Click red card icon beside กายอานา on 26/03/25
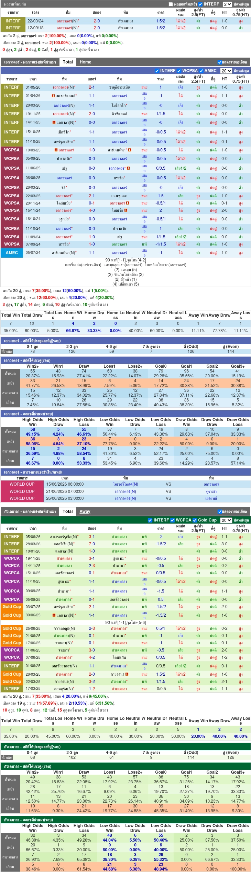Viewport: 251px width, 874px height. pyautogui.click(x=127, y=674)
